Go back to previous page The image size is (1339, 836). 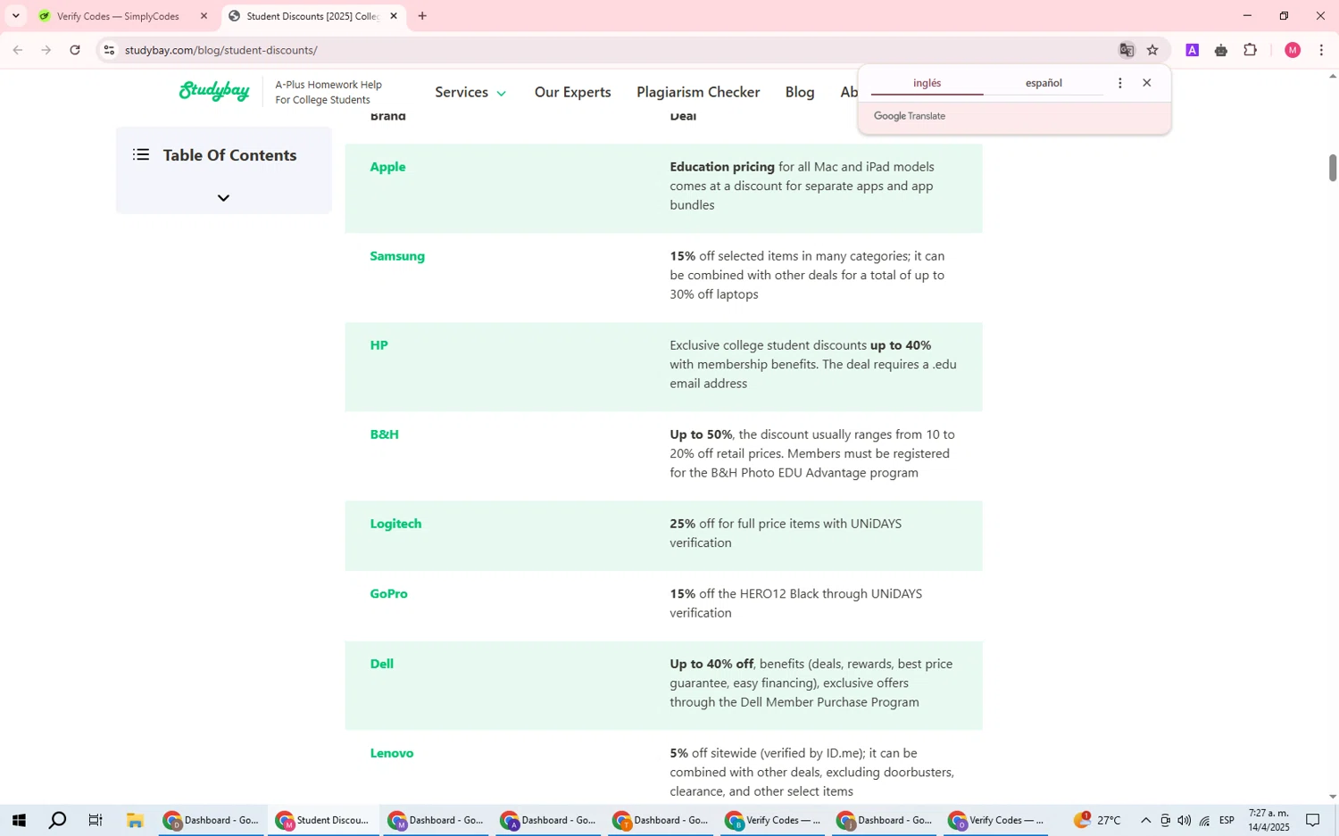pos(18,50)
